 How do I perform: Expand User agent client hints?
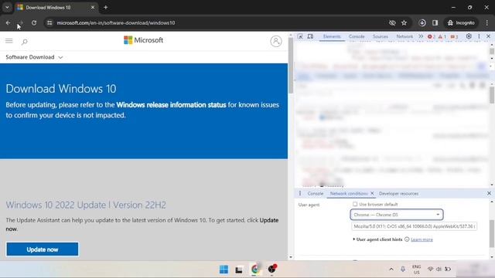click(x=378, y=239)
